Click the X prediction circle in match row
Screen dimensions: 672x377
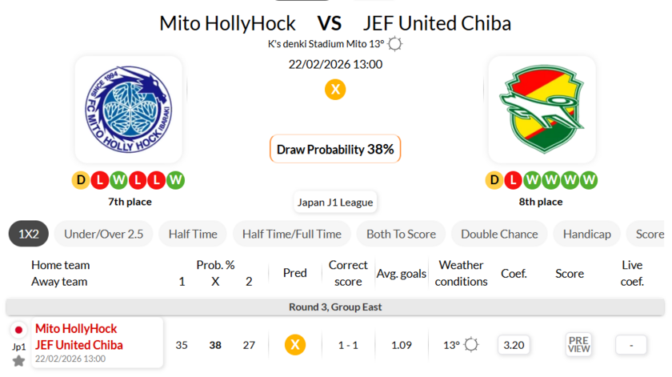click(295, 345)
